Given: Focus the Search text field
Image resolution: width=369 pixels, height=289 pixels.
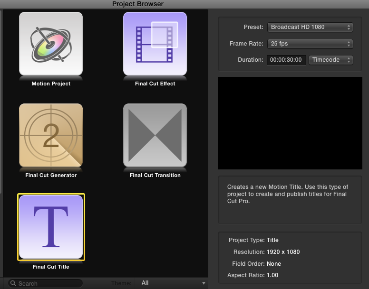Looking at the screenshot, I should coord(48,283).
